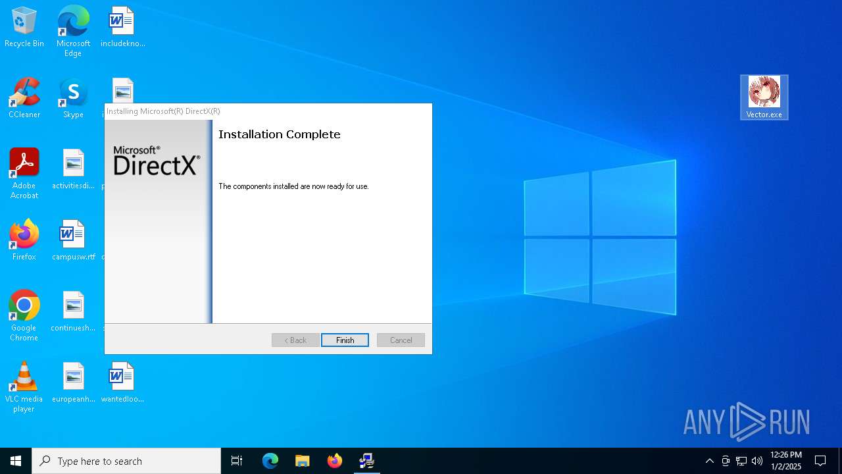The width and height of the screenshot is (842, 474).
Task: Select Vector.exe desktop icon
Action: point(764,97)
